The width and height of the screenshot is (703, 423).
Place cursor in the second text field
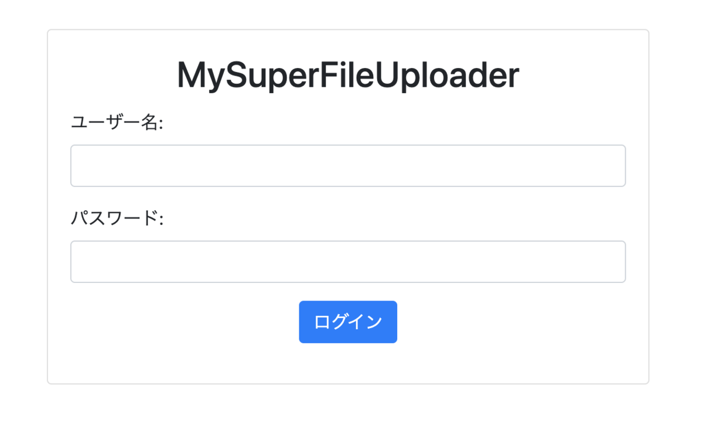348,261
